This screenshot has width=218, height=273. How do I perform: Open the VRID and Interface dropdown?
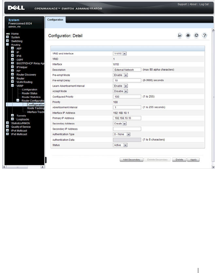click(120, 54)
